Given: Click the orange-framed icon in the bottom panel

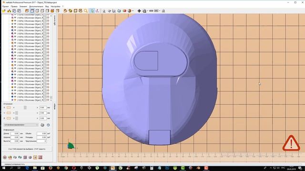Looking at the screenshot, I should (x=35, y=157).
